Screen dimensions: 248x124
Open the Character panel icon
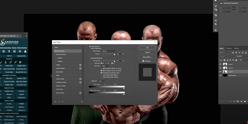coord(216,20)
